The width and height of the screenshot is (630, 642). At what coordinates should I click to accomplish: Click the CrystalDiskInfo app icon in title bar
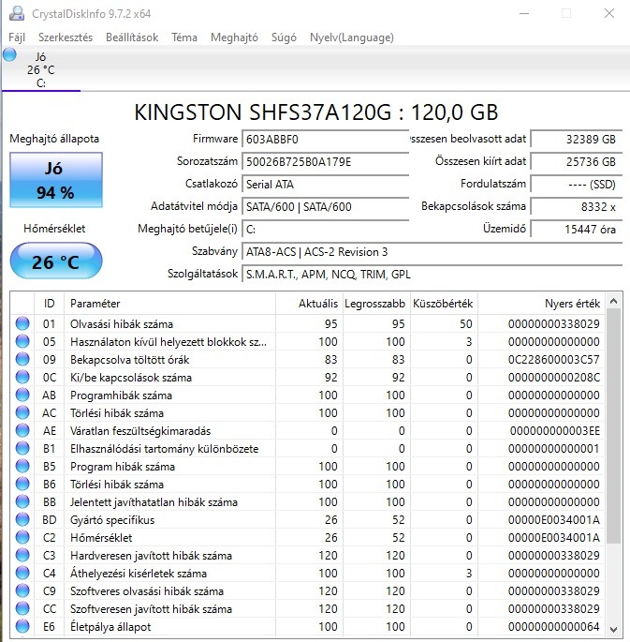[17, 13]
